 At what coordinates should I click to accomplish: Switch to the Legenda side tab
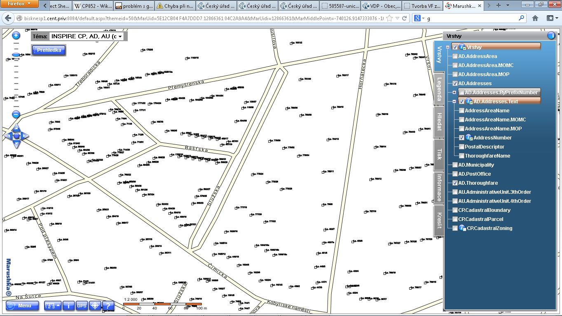coord(439,89)
